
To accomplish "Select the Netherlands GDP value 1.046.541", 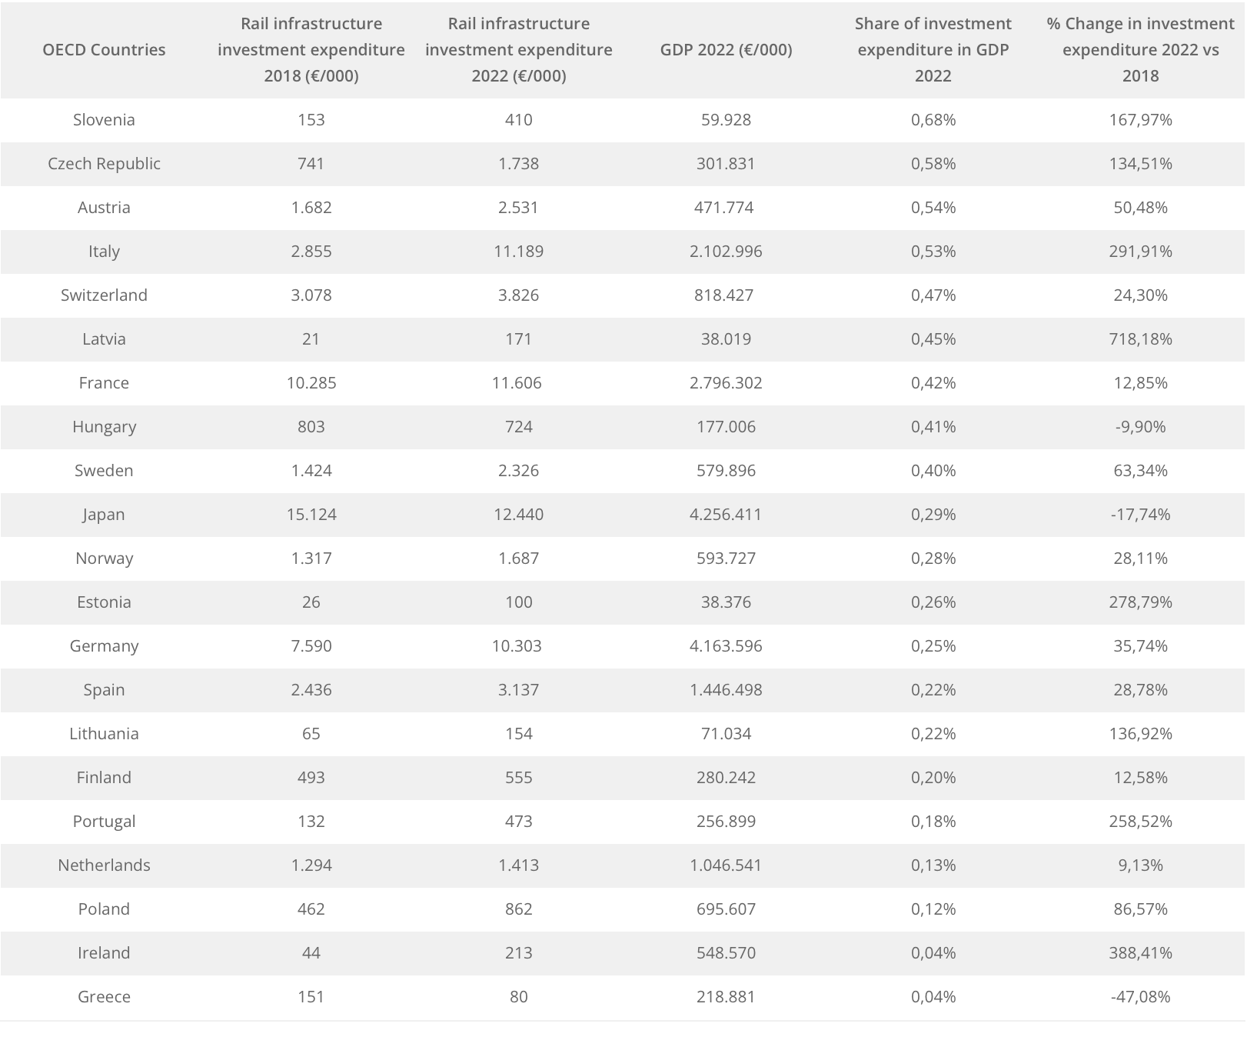I will [x=726, y=865].
